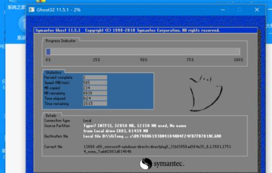Screen dimensions: 272x173
Task: Click the ghost mascot drawing
Action: pos(206,94)
